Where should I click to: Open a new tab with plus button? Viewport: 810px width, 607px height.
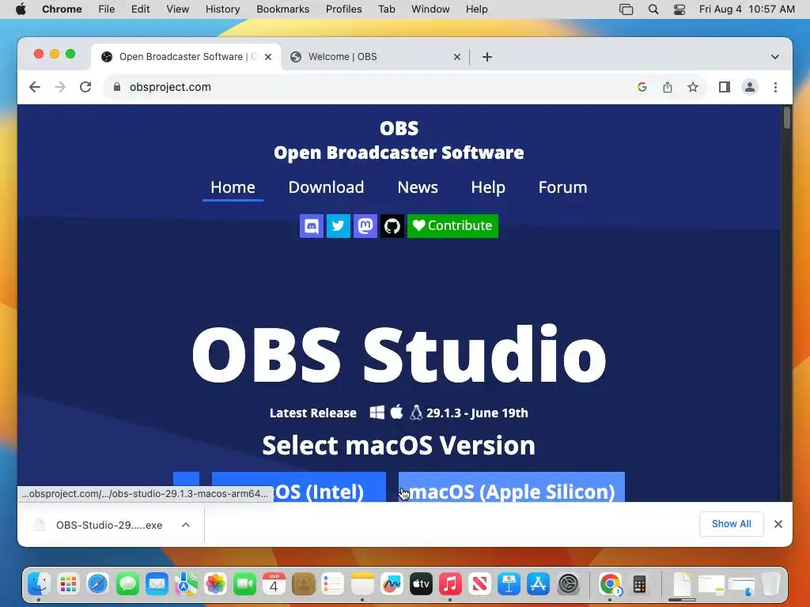(487, 57)
